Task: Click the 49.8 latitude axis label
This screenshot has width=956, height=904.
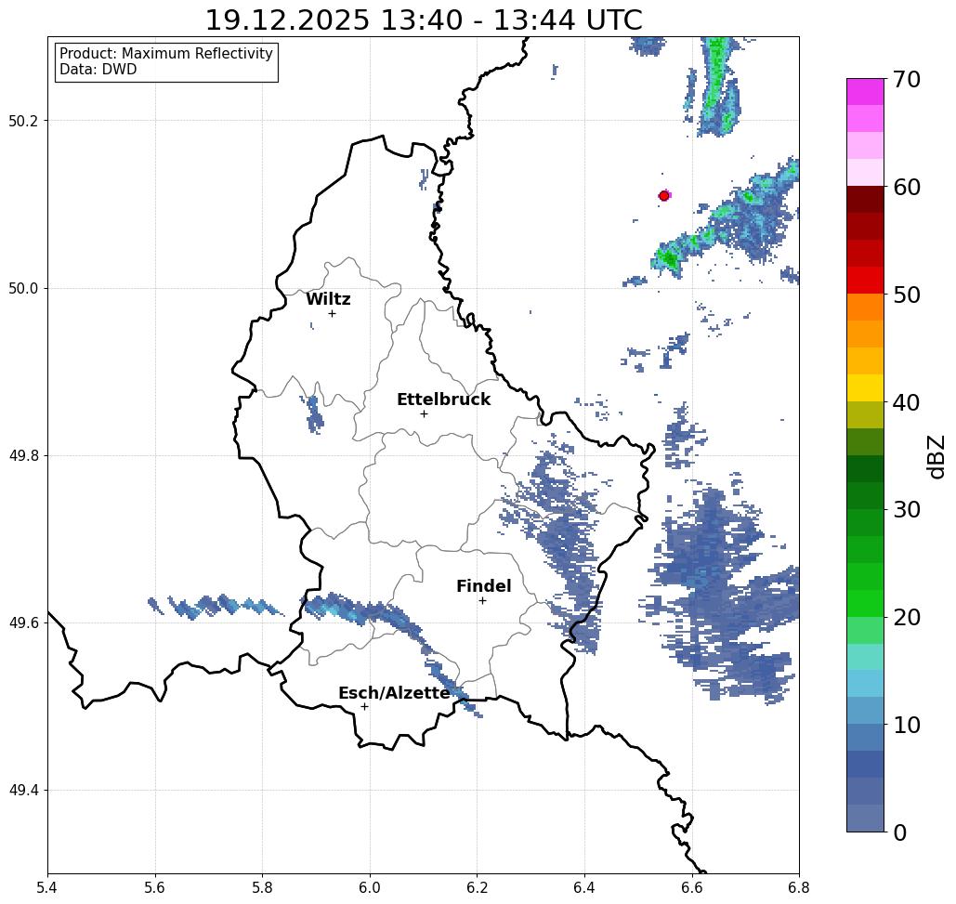Action: click(23, 456)
